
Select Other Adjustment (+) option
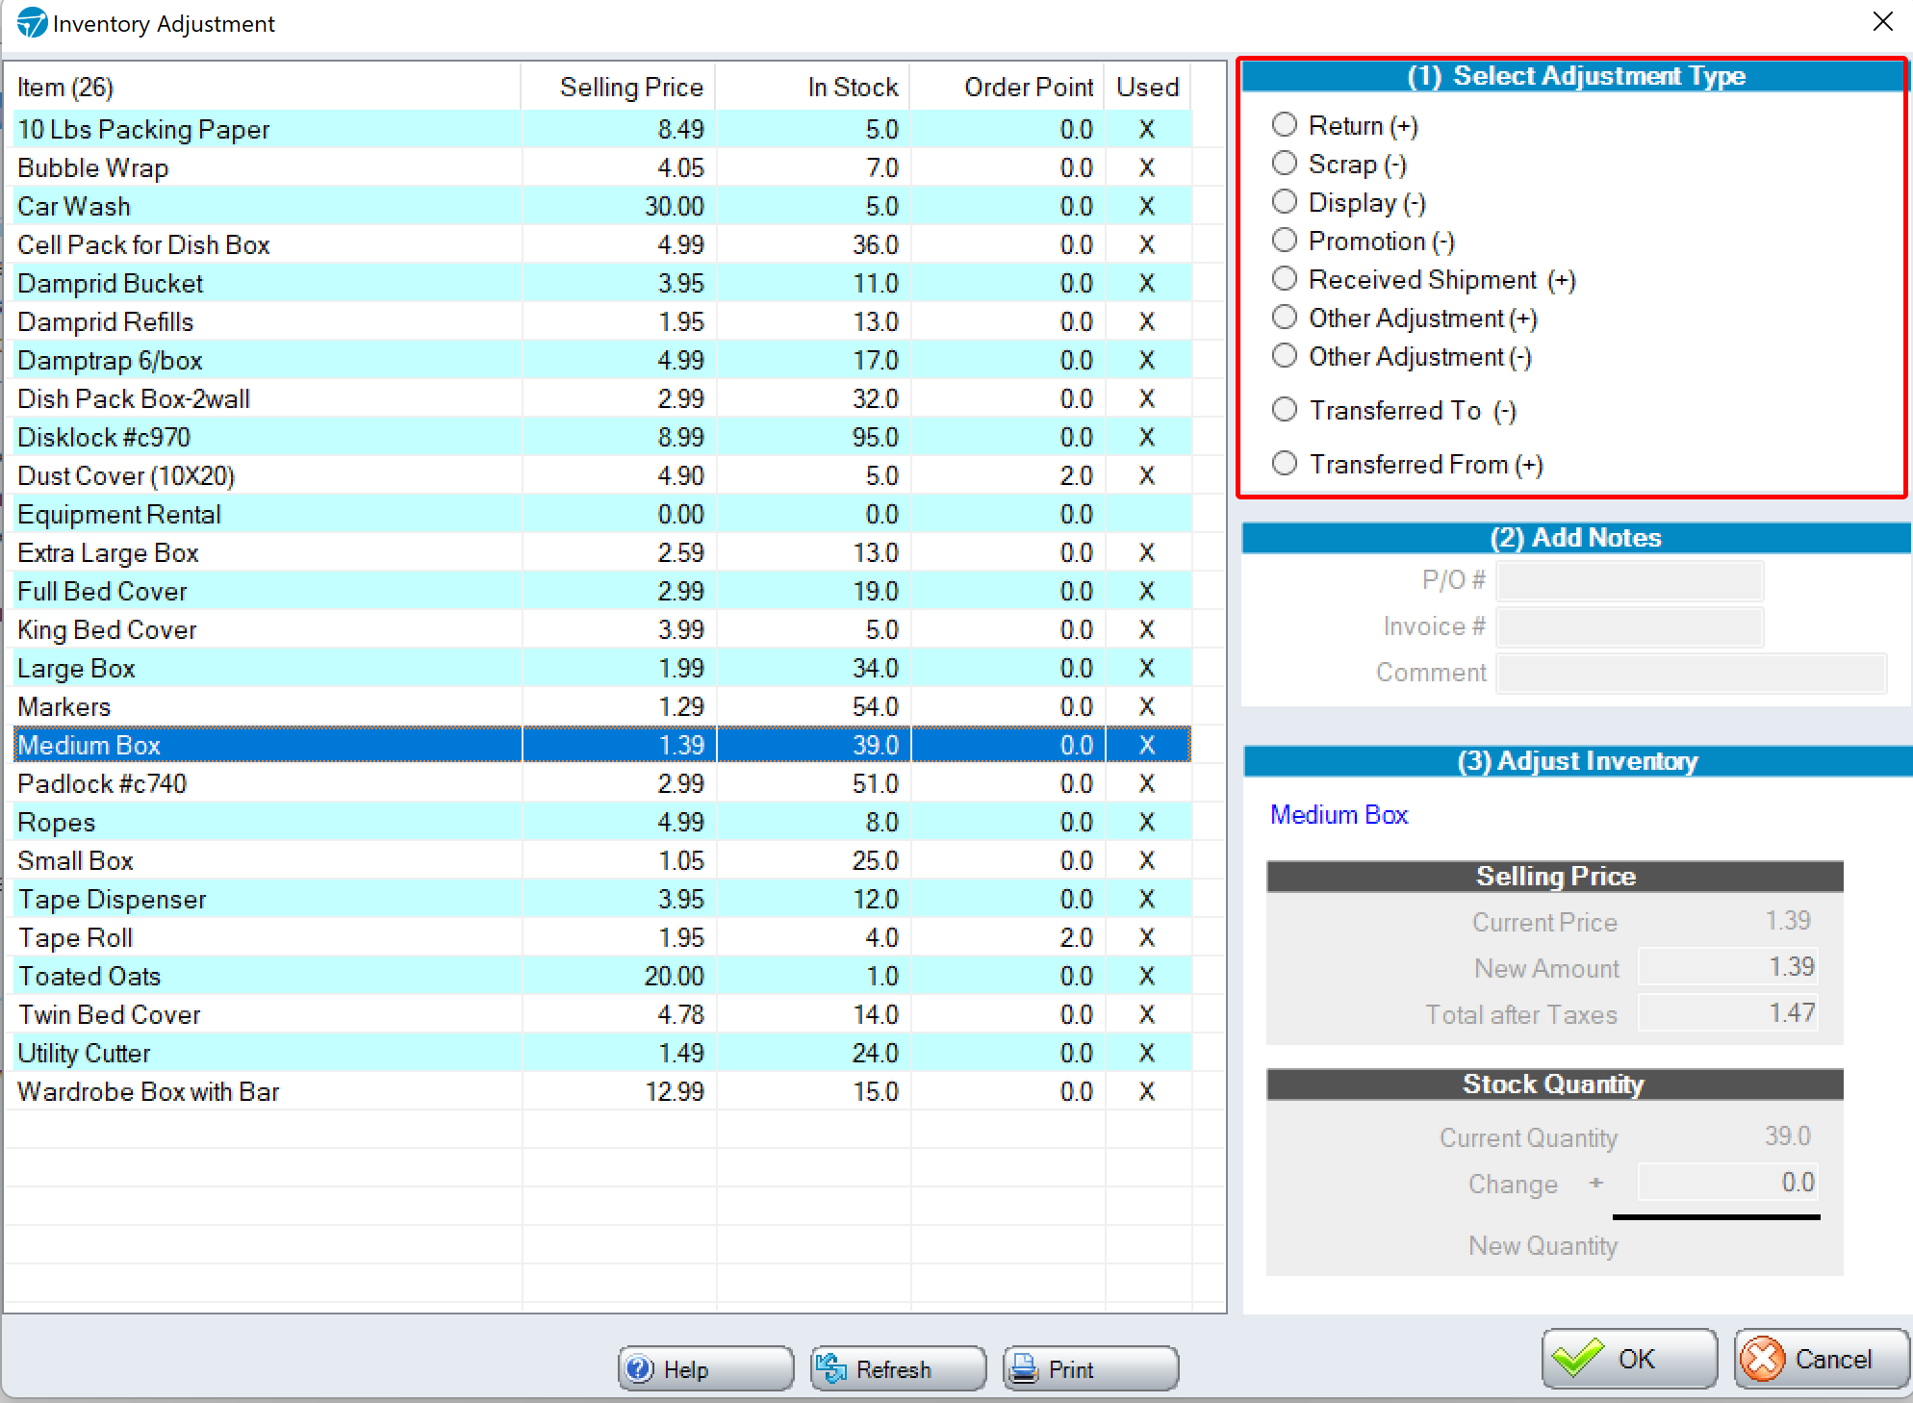point(1285,318)
